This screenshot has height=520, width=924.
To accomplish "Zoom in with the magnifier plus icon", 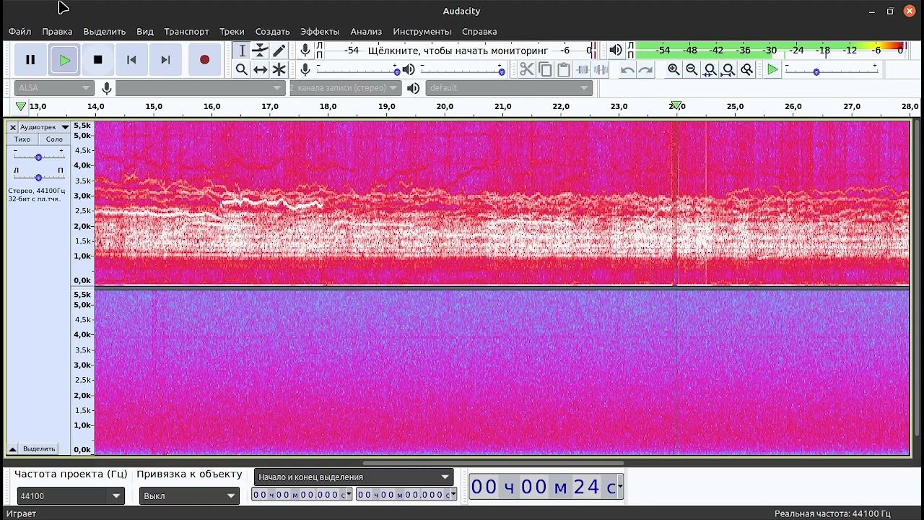I will (674, 70).
